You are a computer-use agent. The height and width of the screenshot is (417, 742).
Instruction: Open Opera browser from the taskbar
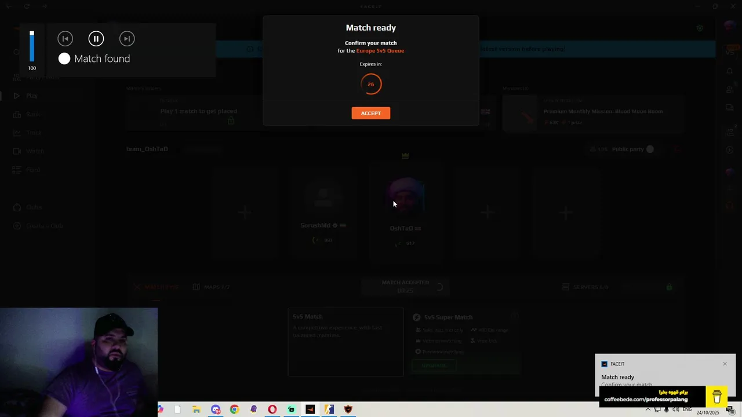coord(272,409)
